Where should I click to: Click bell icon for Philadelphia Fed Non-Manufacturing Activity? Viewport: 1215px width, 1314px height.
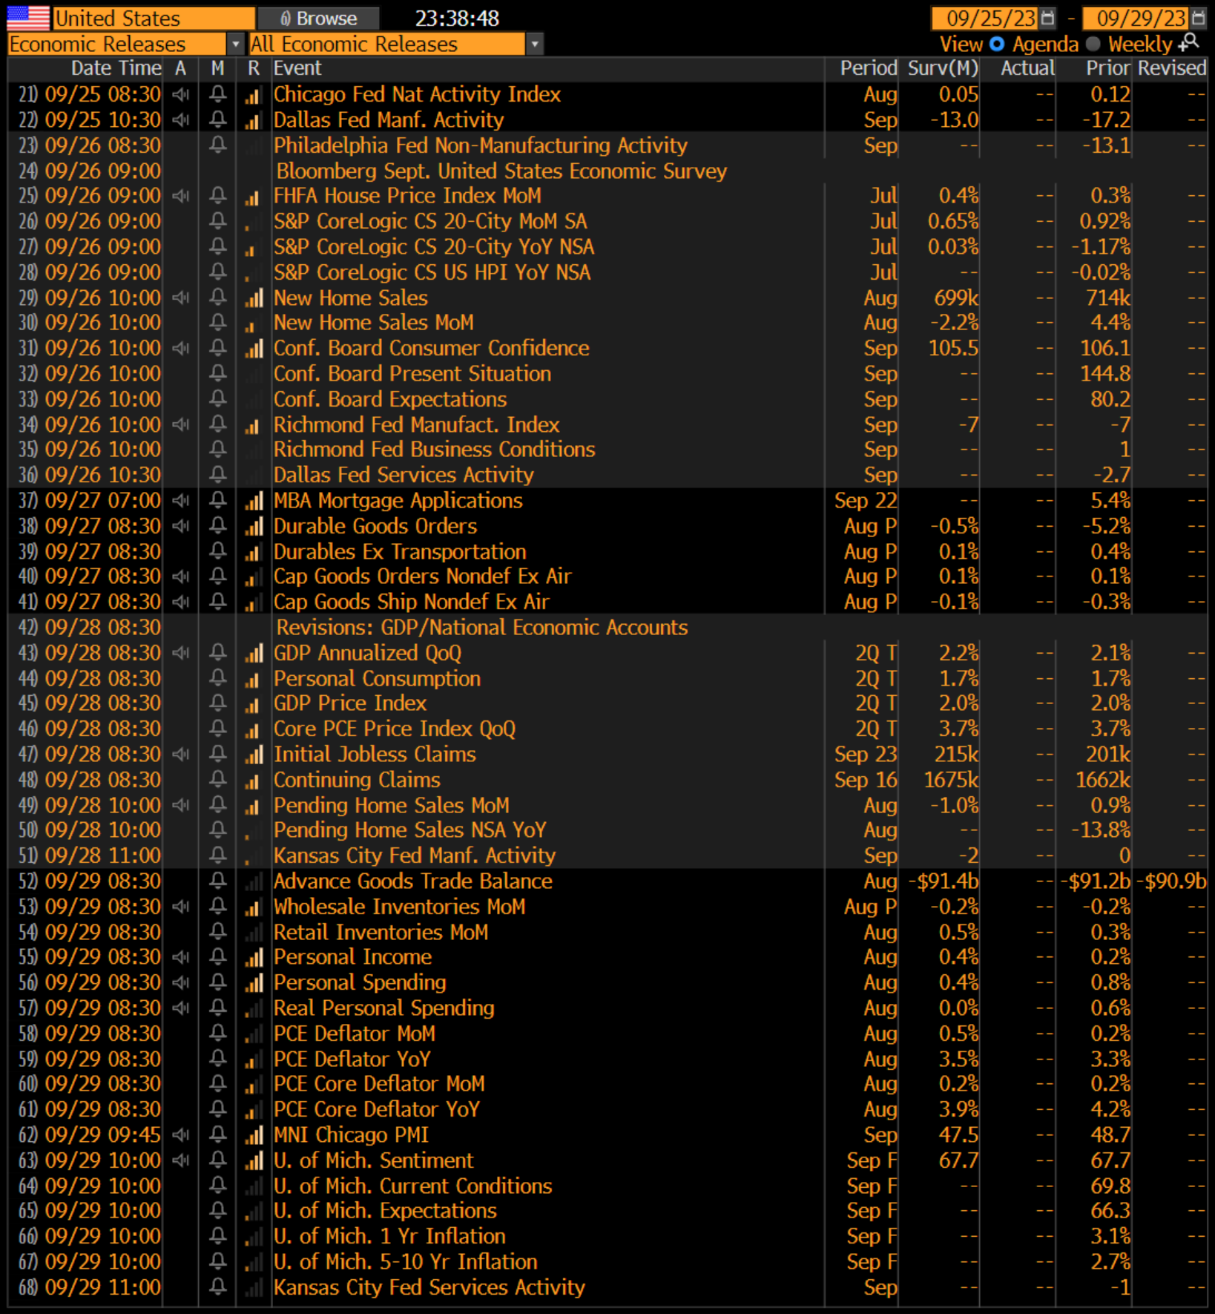[217, 145]
